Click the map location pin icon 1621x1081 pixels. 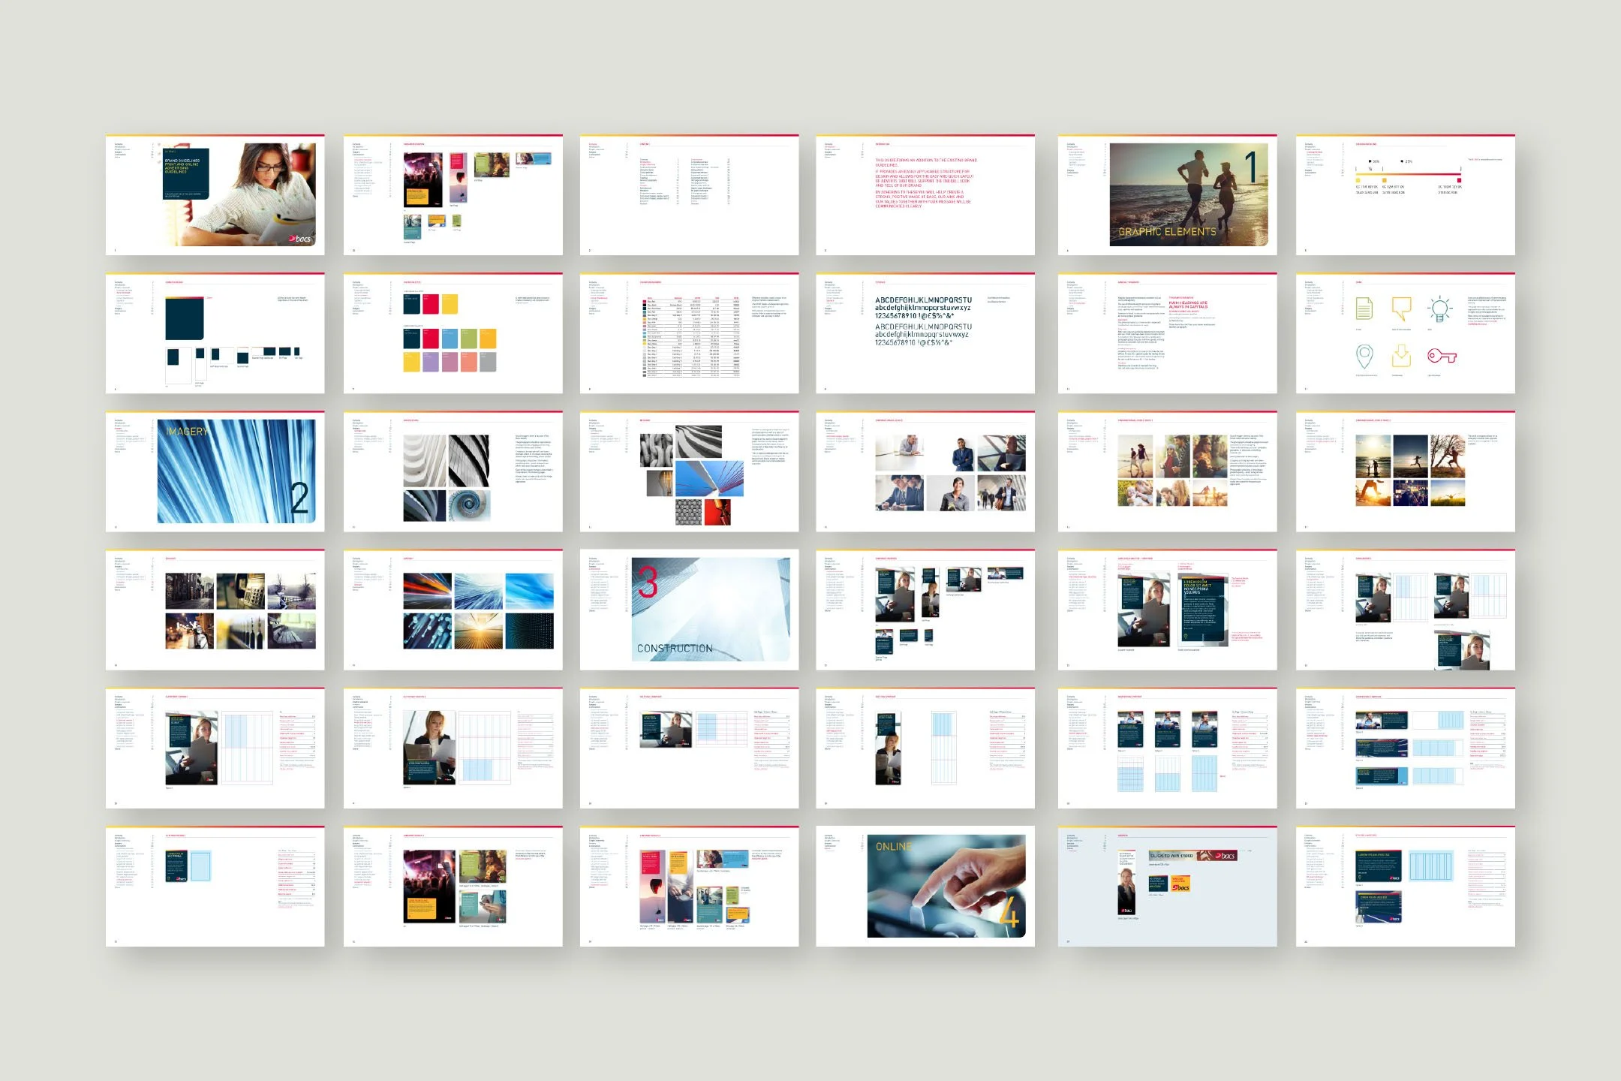coord(1364,356)
